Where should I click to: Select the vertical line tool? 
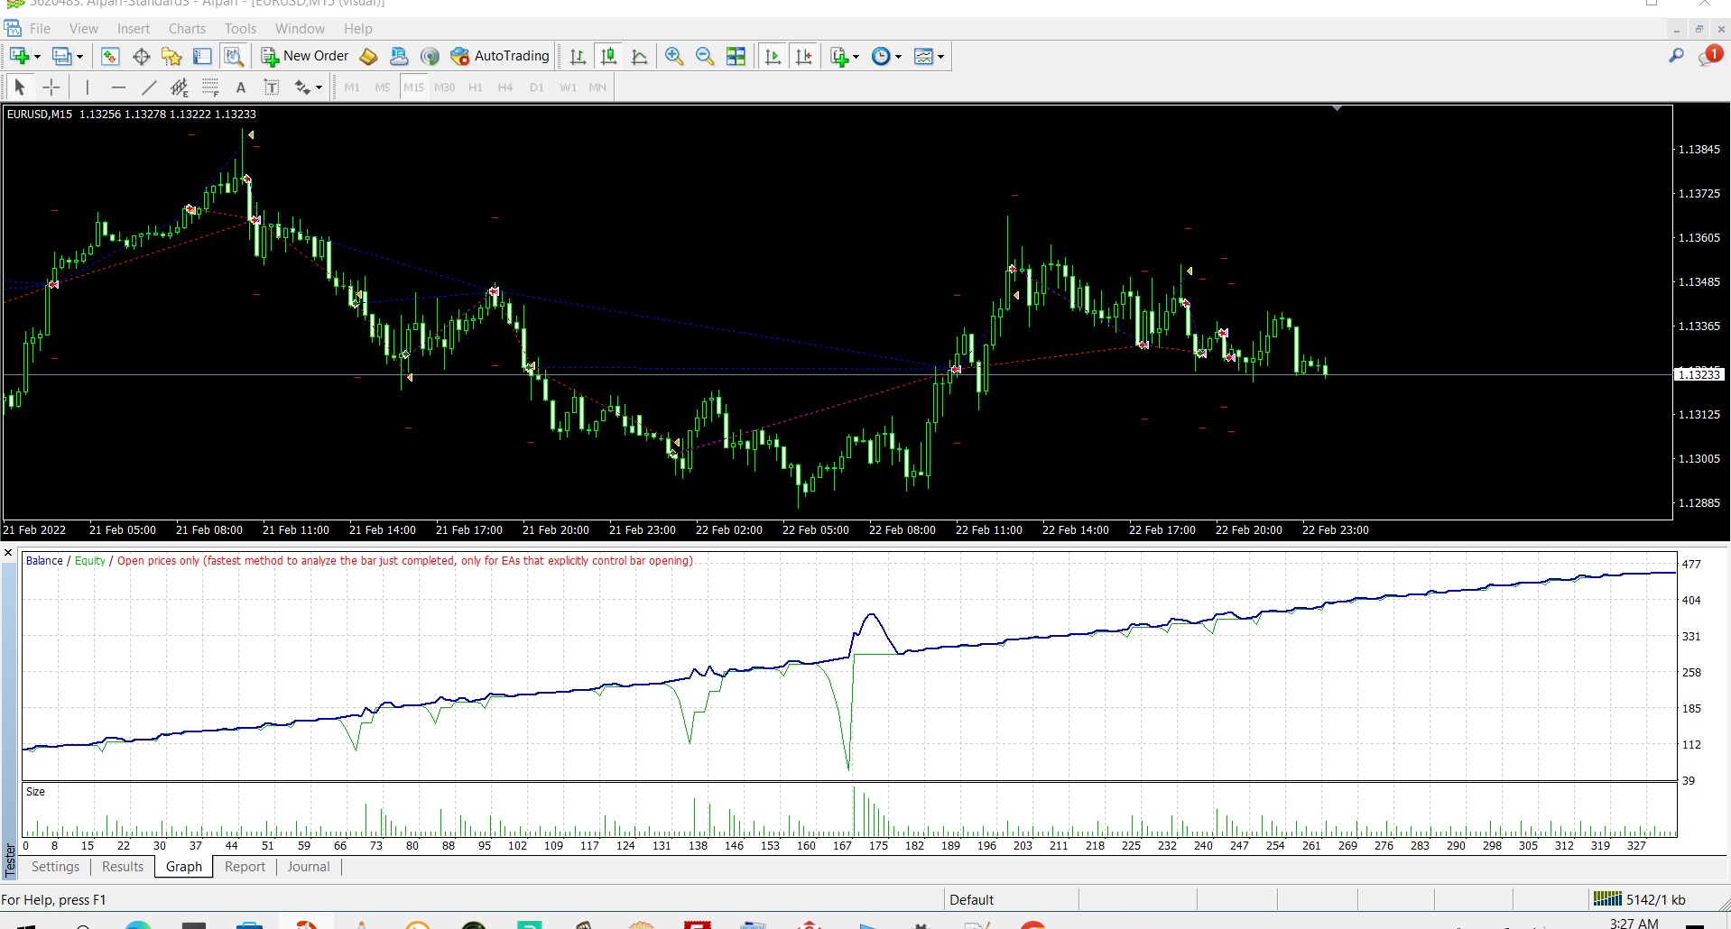point(87,87)
